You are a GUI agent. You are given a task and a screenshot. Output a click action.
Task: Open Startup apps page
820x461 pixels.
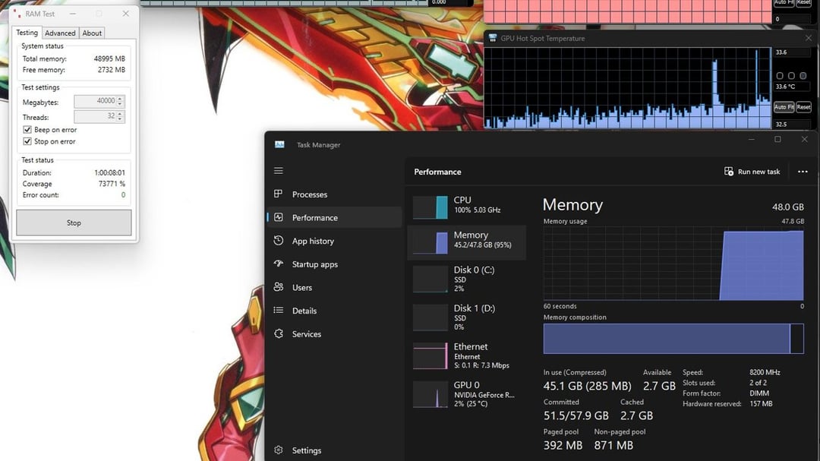pos(315,264)
